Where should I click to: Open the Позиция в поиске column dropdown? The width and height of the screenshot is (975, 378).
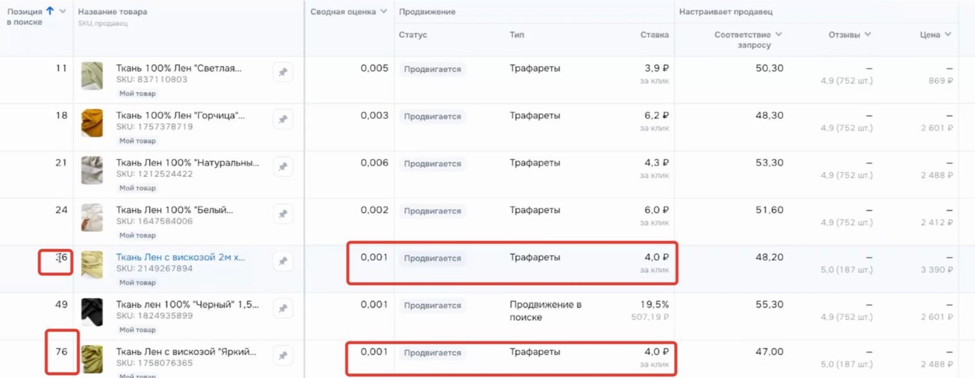(63, 11)
